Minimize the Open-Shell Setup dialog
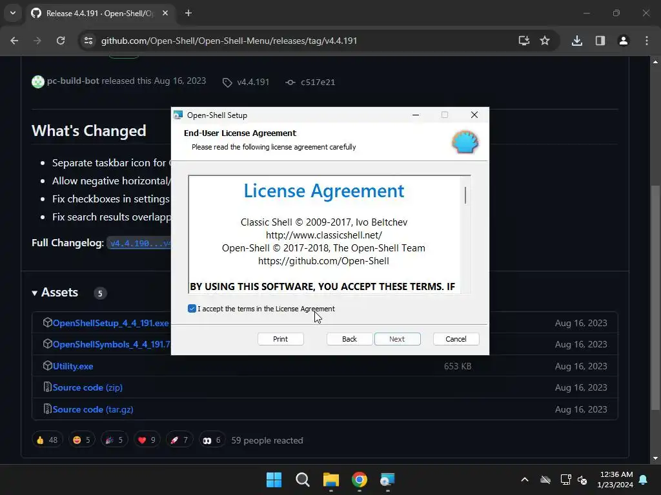This screenshot has width=661, height=495. [x=416, y=115]
